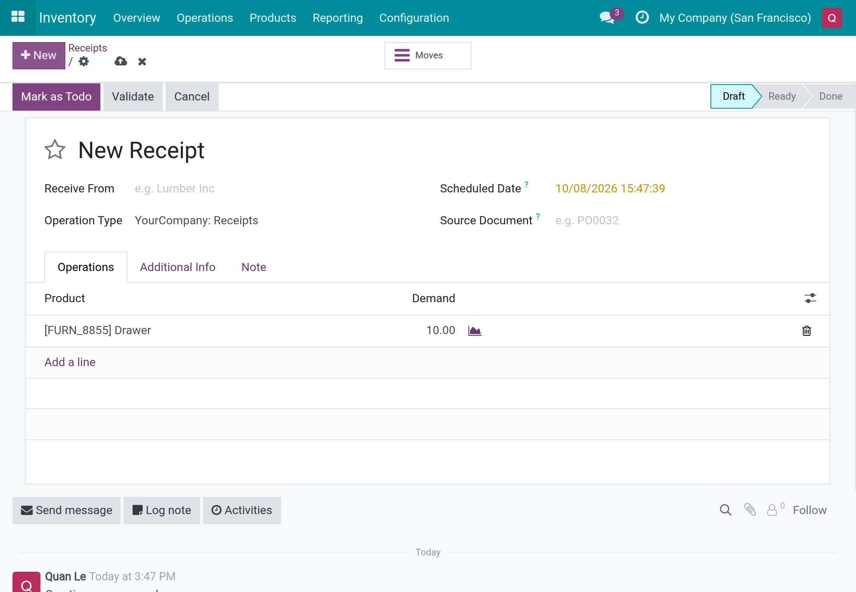Delete the Drawer line with trash icon
The width and height of the screenshot is (856, 592).
tap(807, 331)
